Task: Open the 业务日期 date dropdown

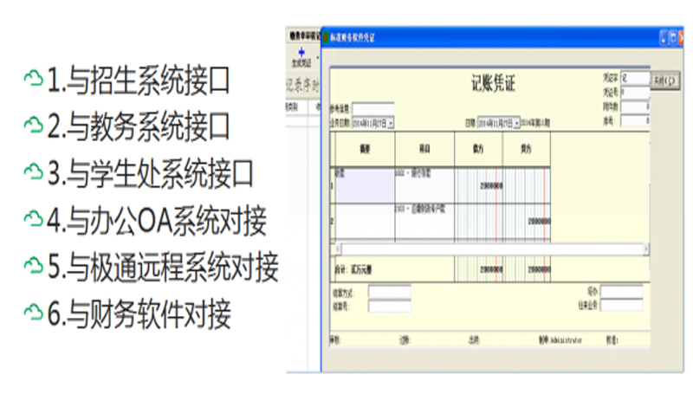Action: (x=392, y=124)
